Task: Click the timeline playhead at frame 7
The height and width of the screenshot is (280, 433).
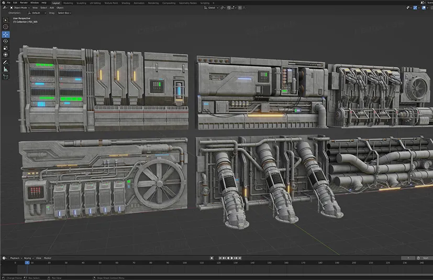Action: 27,263
